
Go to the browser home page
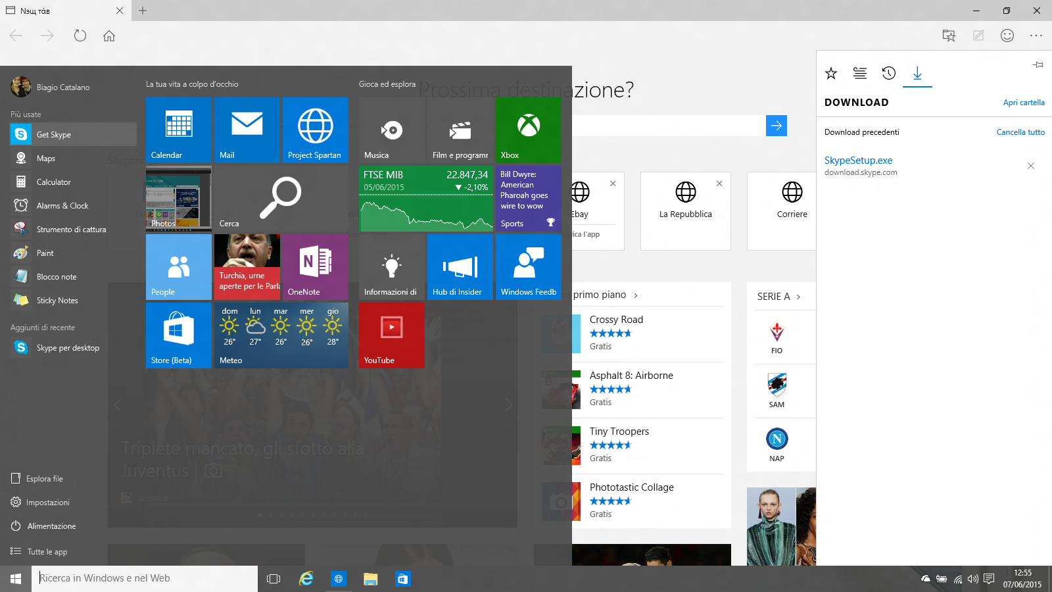pos(109,36)
